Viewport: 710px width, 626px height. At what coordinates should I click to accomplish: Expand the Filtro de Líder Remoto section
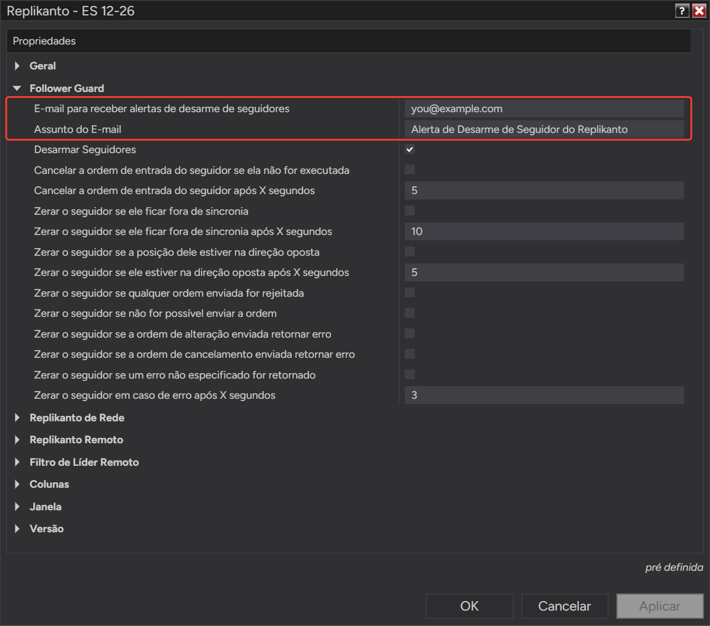[x=17, y=462]
